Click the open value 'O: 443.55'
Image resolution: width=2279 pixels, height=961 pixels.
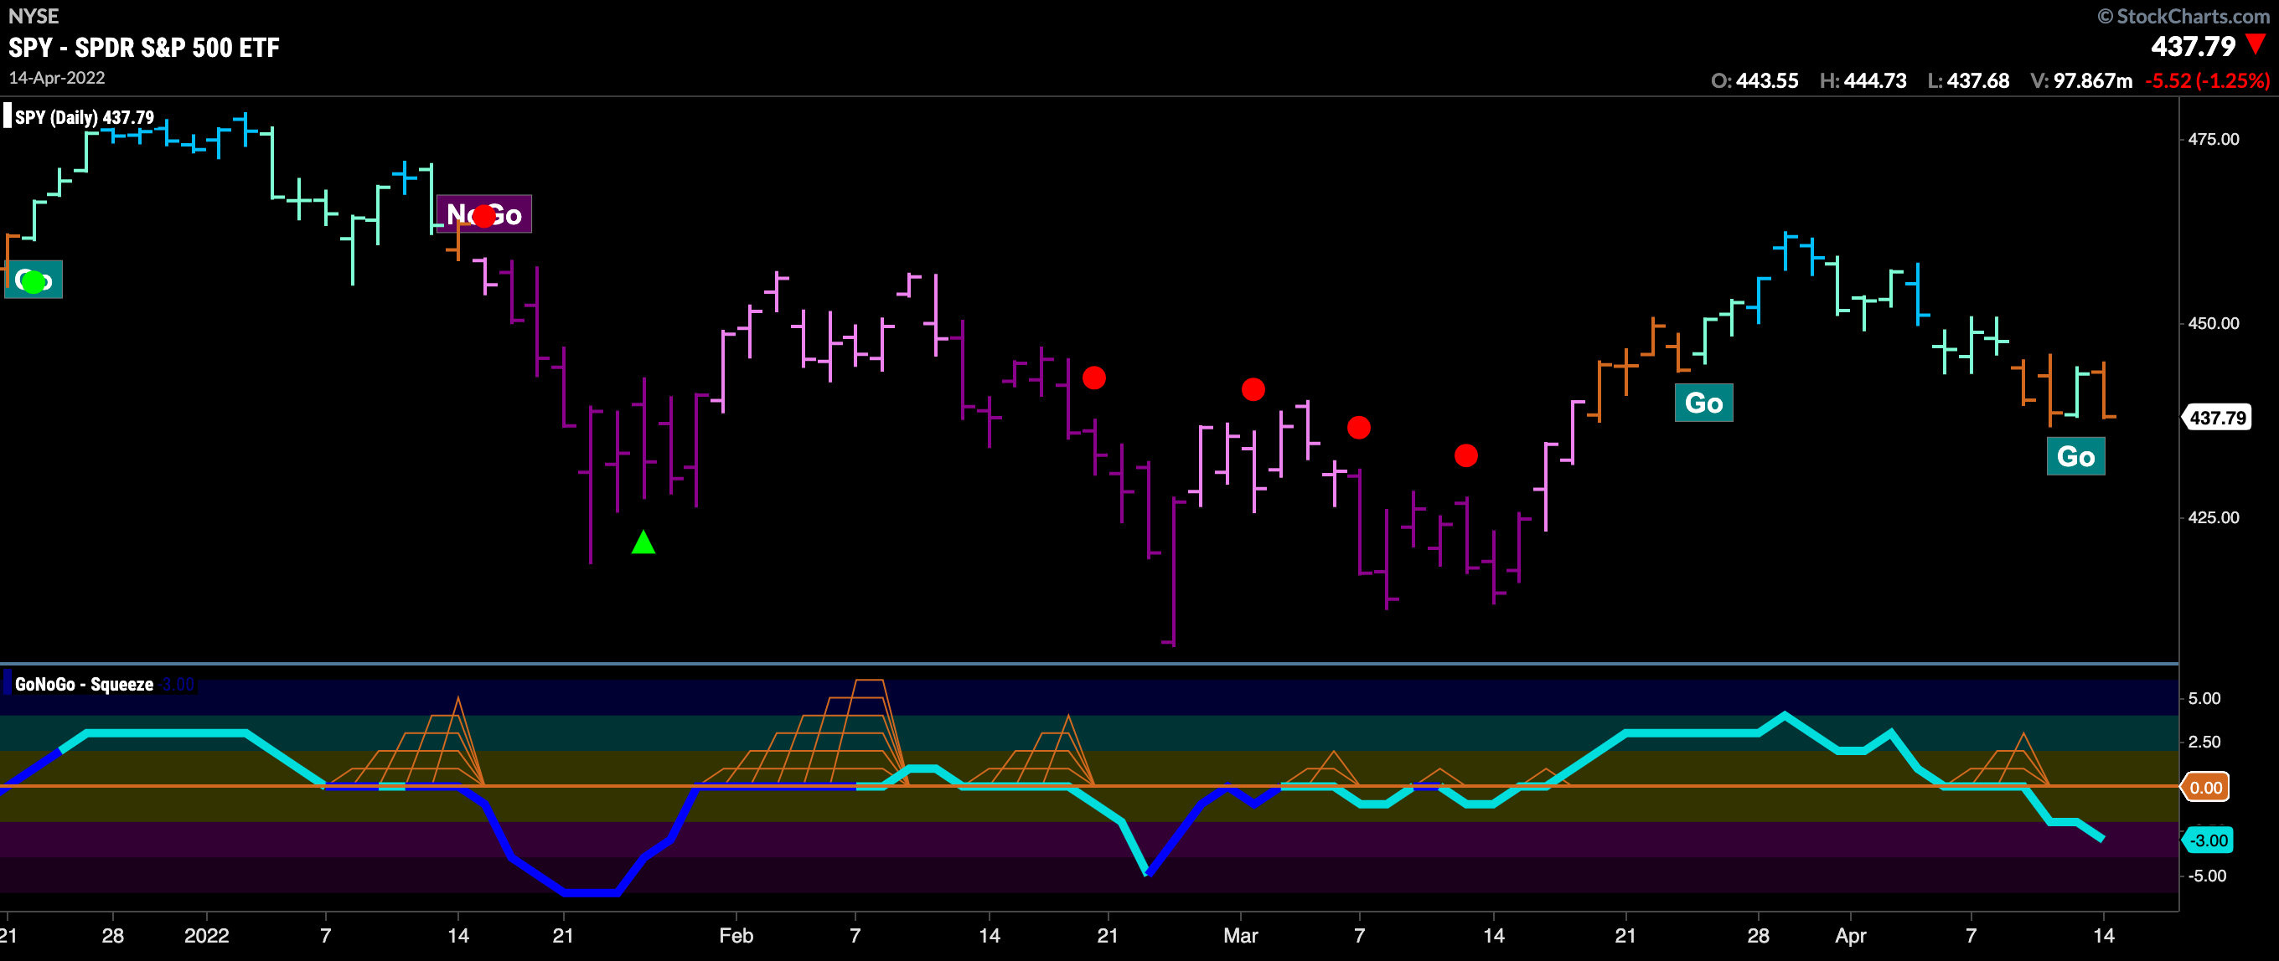tap(1754, 80)
